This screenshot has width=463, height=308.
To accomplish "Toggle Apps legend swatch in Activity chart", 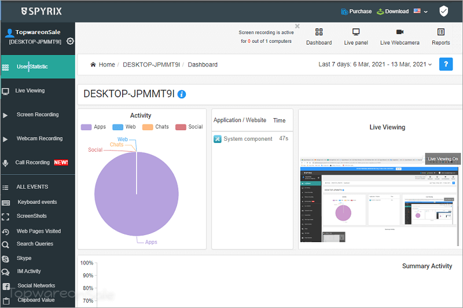I will click(x=86, y=127).
